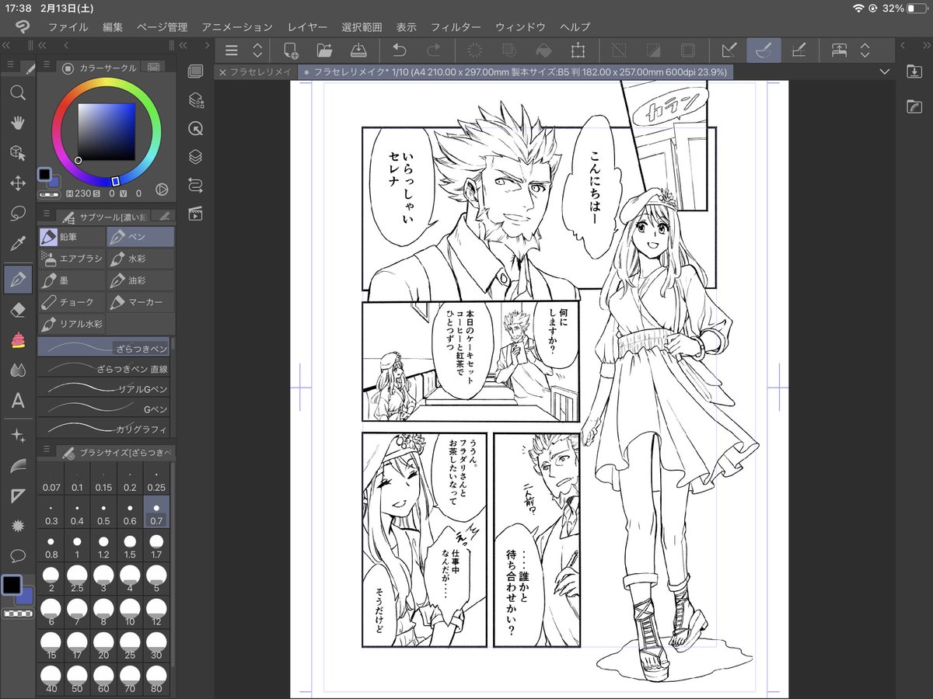Viewport: 933px width, 699px height.
Task: Select the 鉛筆 sub tool group
Action: 72,237
